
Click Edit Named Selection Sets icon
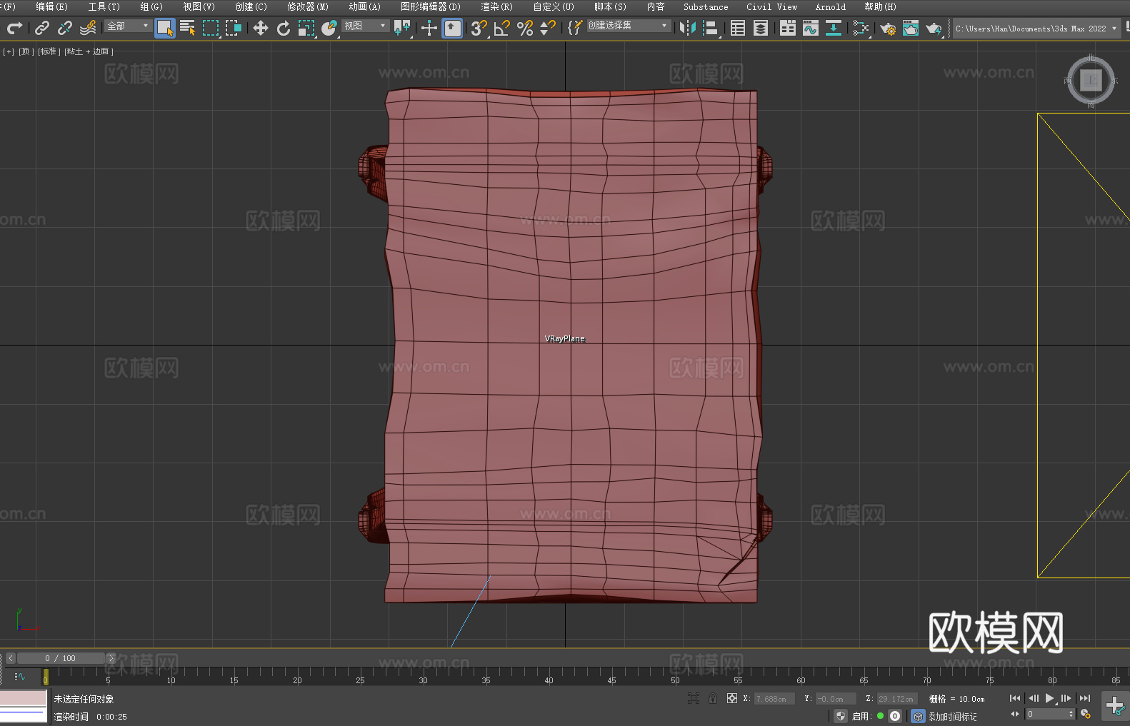575,28
